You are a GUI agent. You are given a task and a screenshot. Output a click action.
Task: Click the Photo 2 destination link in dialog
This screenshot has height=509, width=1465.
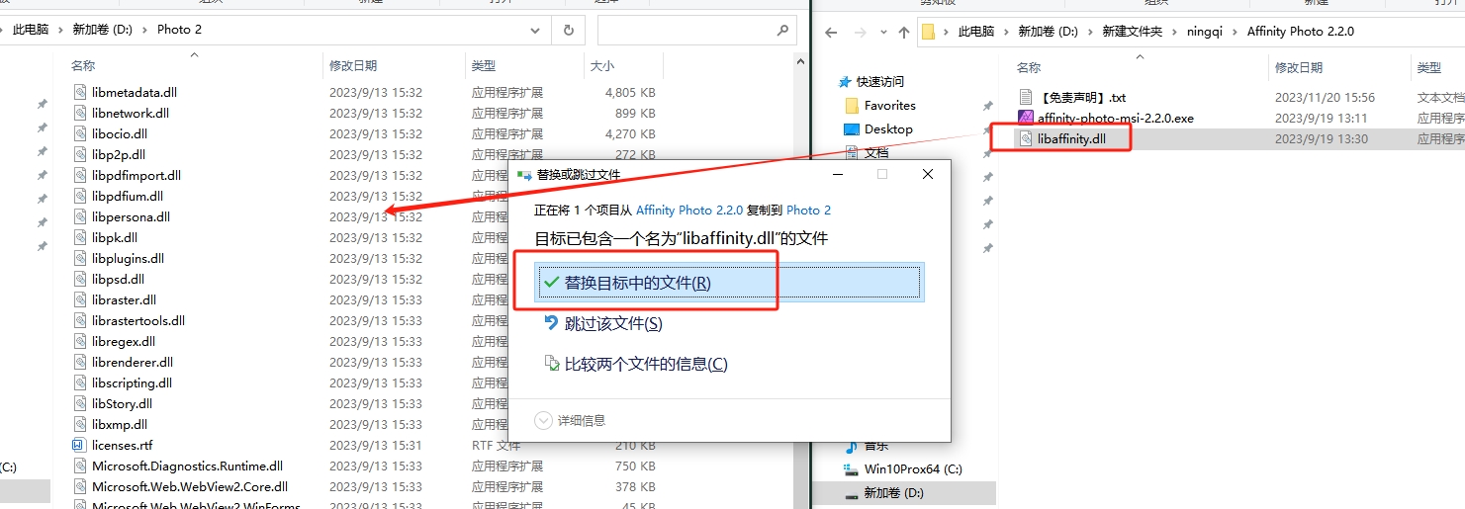[x=808, y=210]
